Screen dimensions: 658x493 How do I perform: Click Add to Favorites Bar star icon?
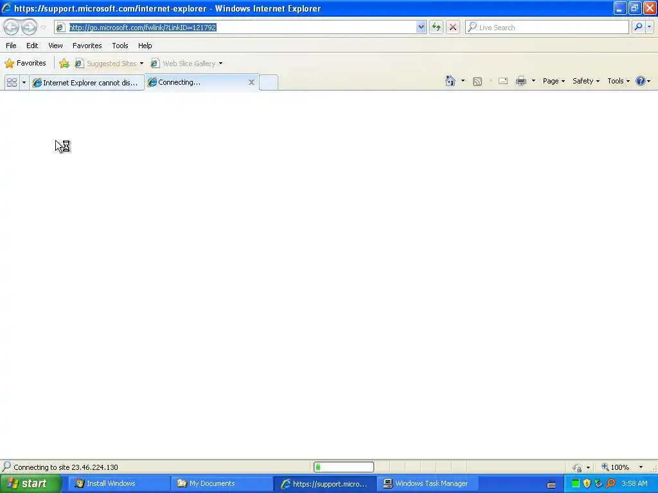pyautogui.click(x=64, y=64)
